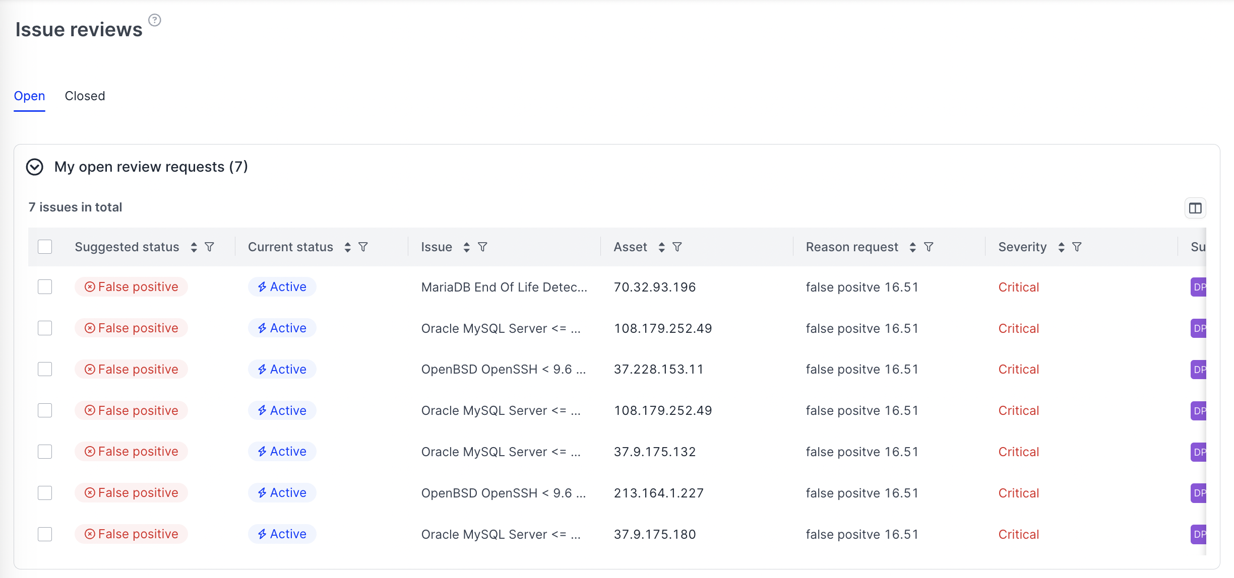Viewport: 1234px width, 578px height.
Task: Sort by Issue column
Action: 466,247
